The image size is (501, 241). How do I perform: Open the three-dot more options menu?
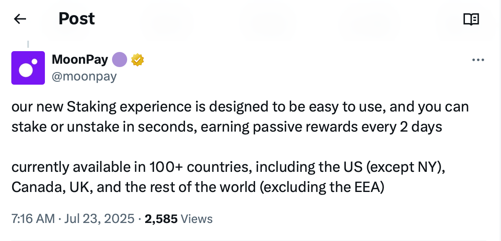(x=478, y=60)
